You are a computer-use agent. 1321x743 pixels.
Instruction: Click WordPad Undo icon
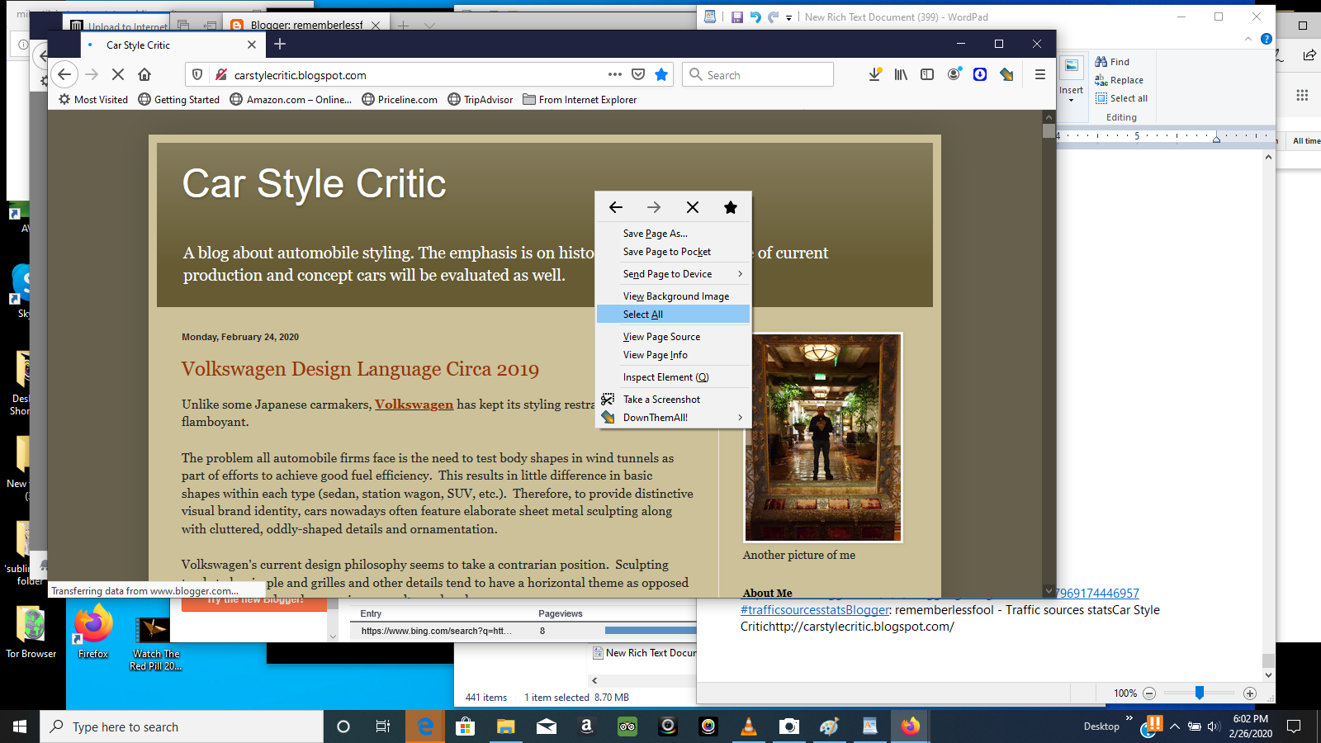click(x=755, y=17)
